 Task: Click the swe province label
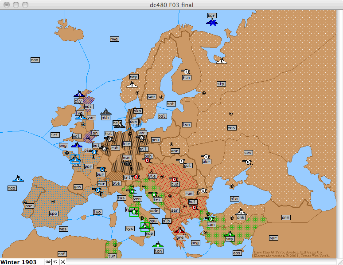click(152, 97)
